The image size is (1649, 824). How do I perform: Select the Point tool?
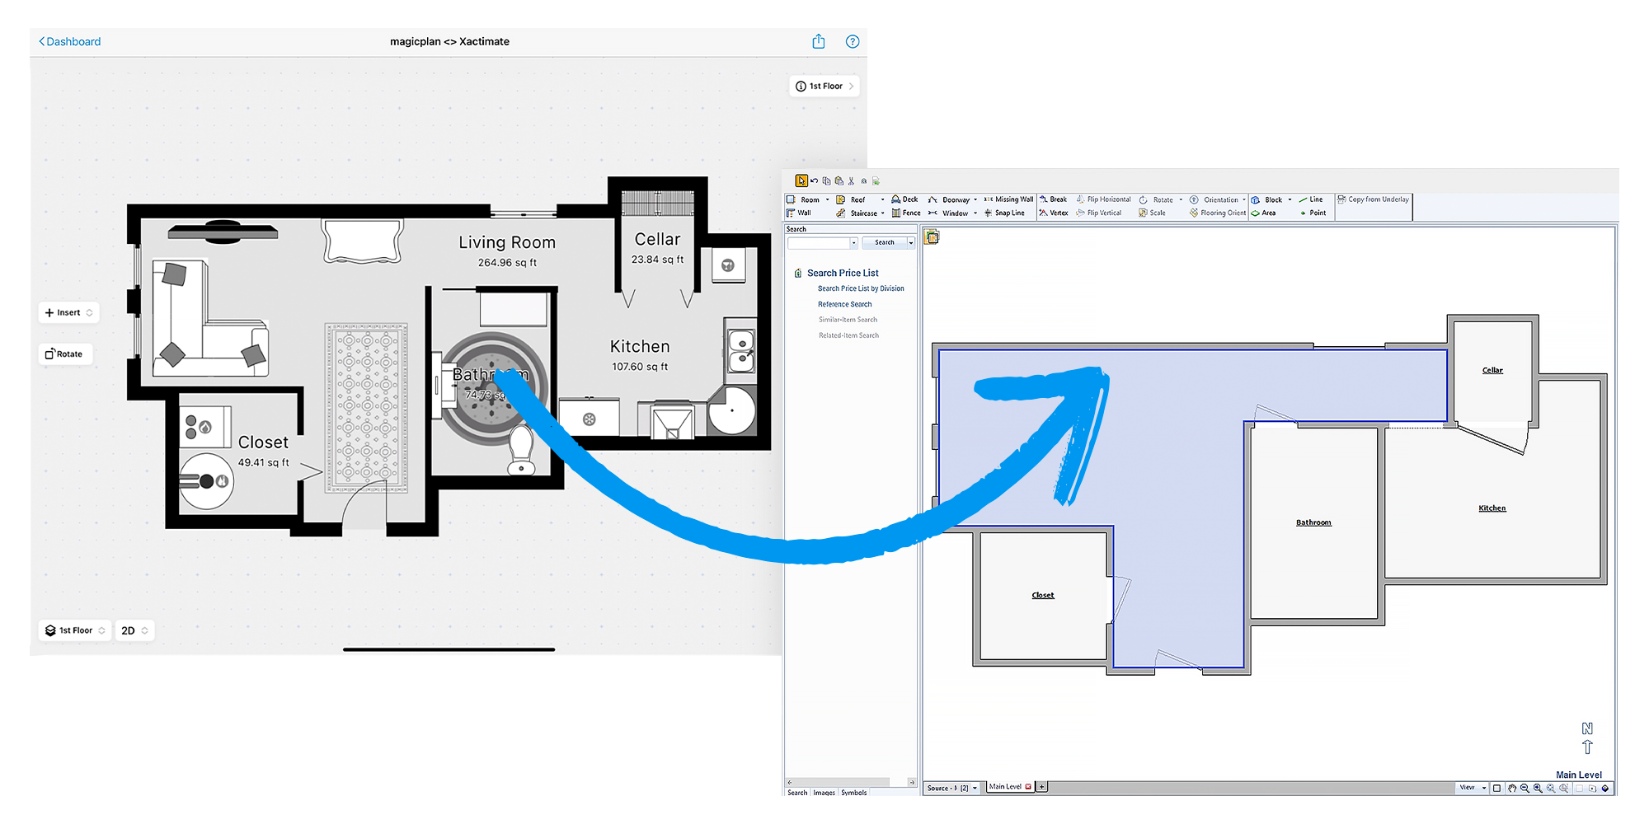point(1313,213)
